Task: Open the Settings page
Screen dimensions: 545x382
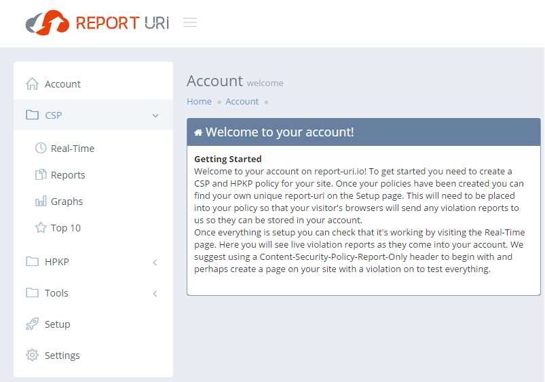Action: (62, 356)
